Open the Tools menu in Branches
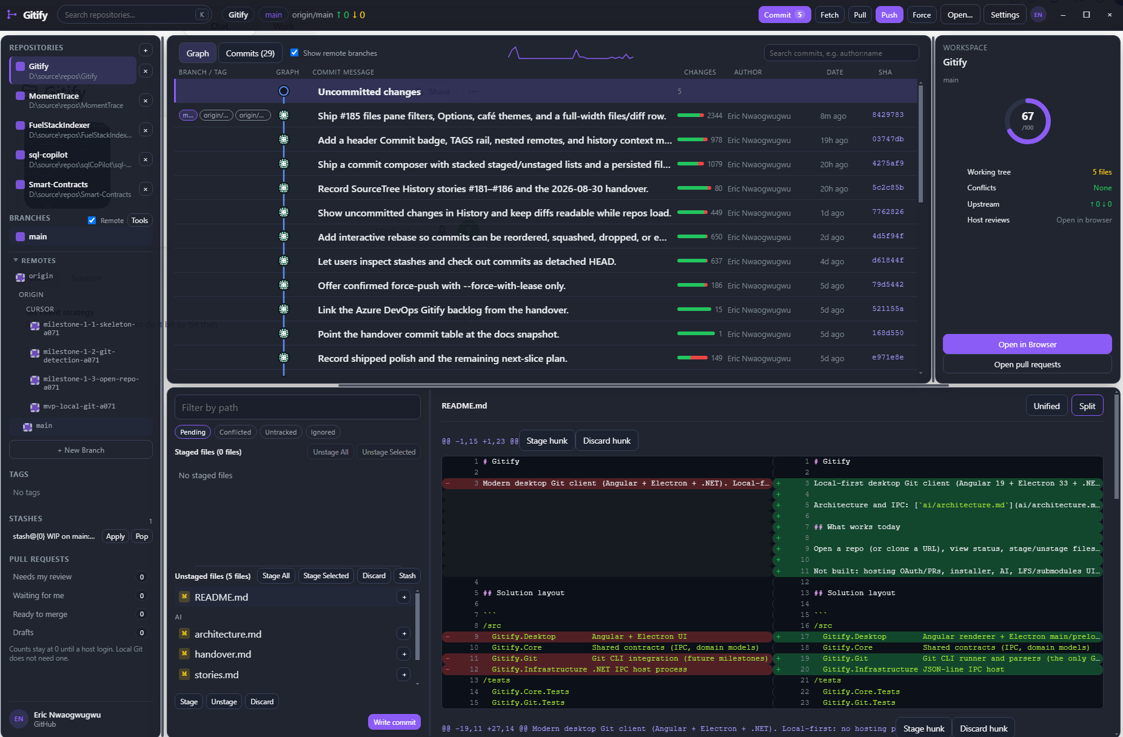Viewport: 1123px width, 737px height. pos(139,221)
